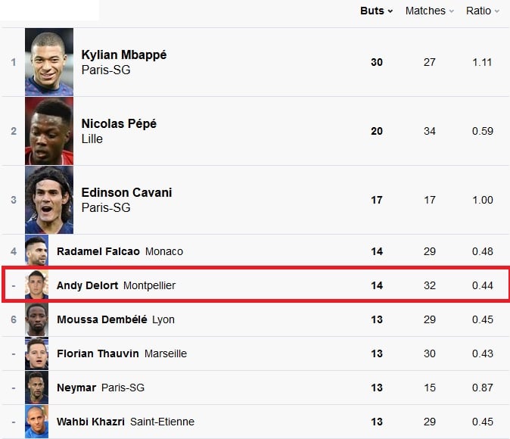Image resolution: width=510 pixels, height=439 pixels.
Task: Click Moussa Dembélé's small portrait
Action: click(x=37, y=319)
